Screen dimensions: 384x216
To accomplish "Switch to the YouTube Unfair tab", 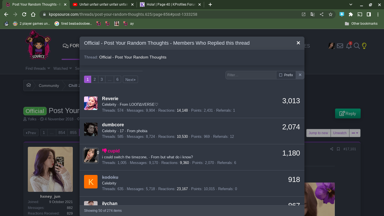I will (103, 4).
